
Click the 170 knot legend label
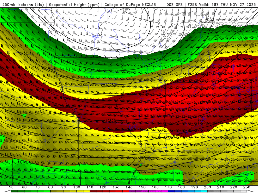point(168,187)
